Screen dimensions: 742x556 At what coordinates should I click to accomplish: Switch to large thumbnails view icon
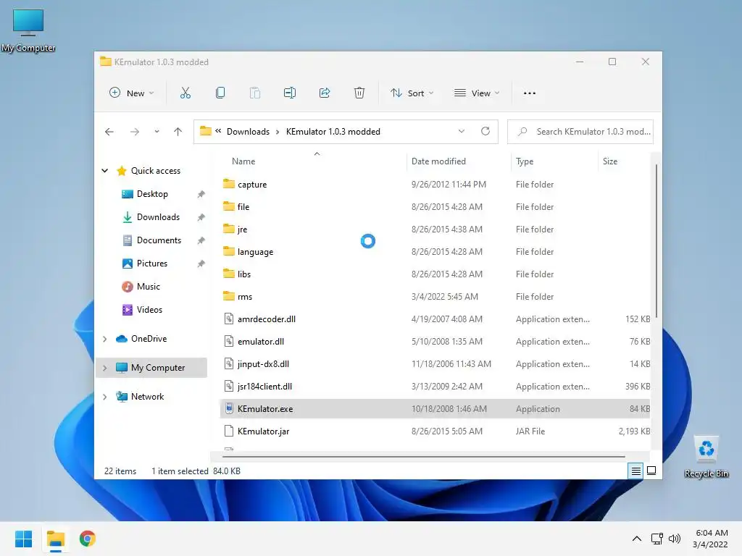[651, 471]
